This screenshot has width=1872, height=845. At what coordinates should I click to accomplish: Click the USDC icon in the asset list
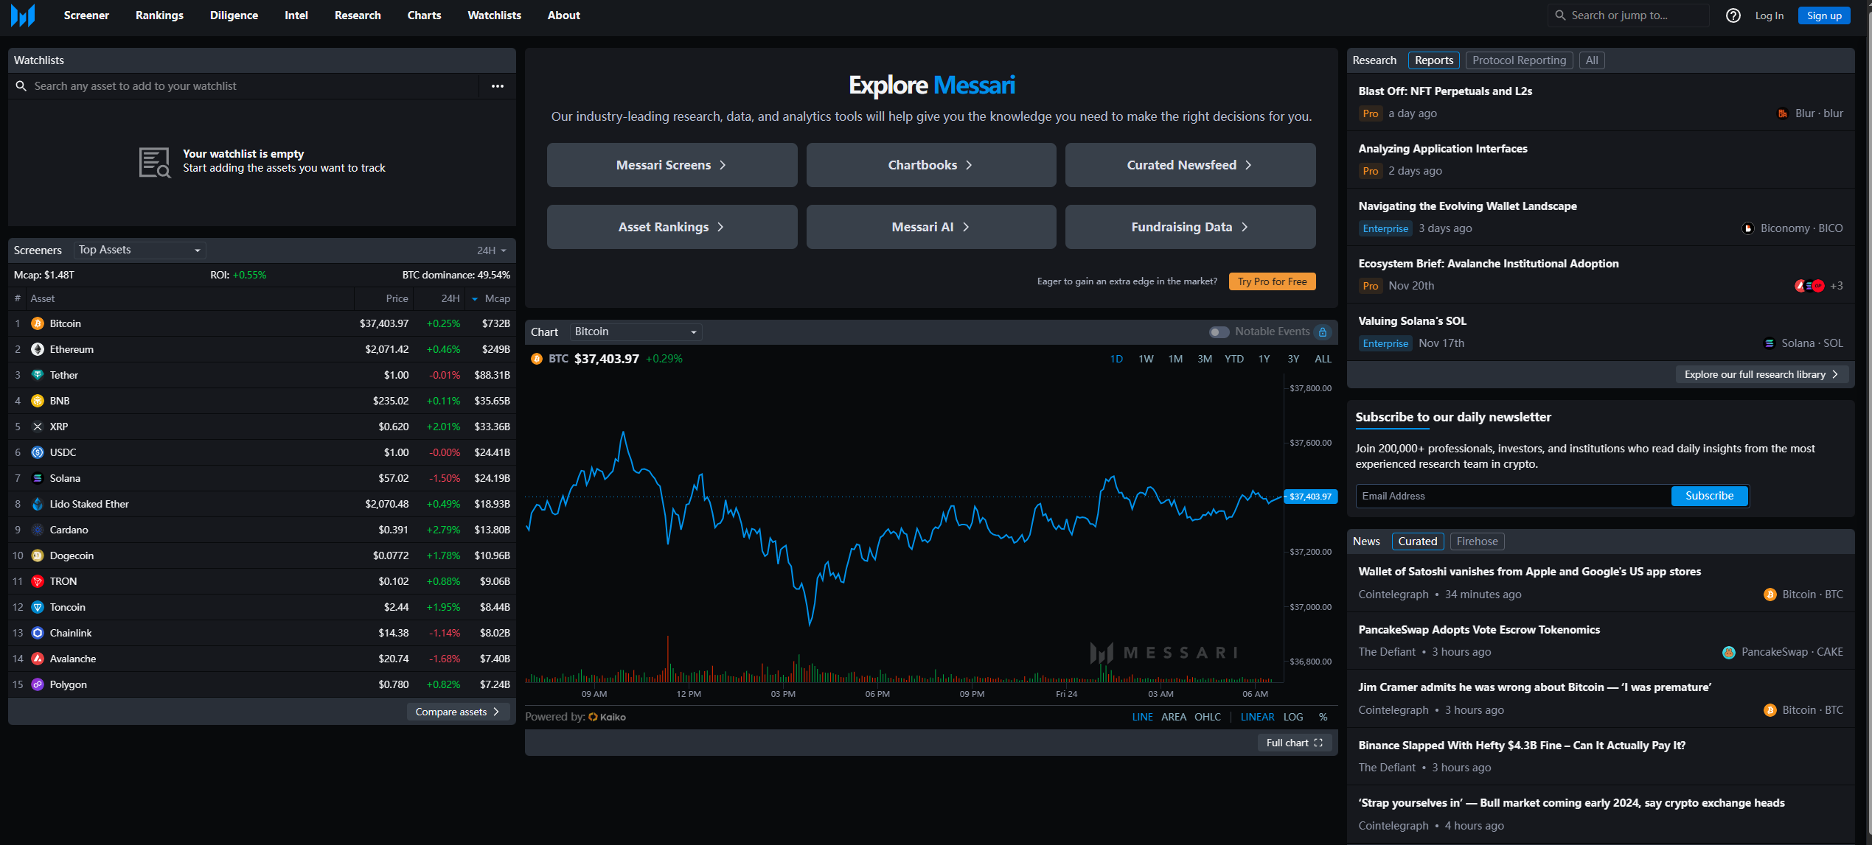38,452
